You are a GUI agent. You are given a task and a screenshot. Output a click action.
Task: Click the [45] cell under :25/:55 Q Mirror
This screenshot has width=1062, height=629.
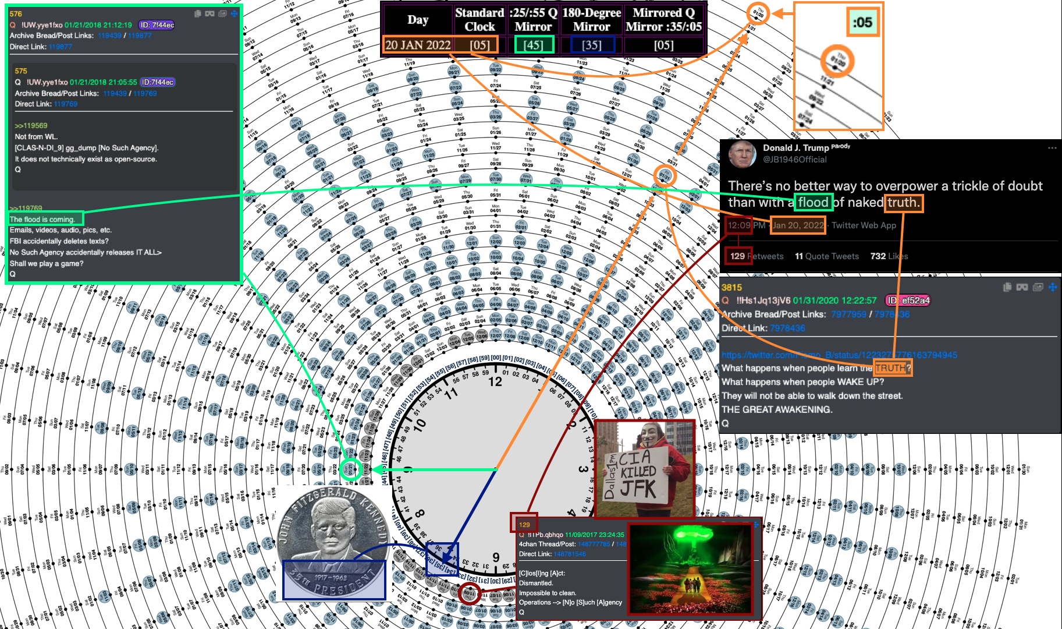click(x=533, y=45)
